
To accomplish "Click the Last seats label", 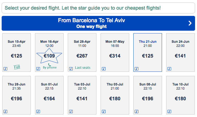I will (83, 68).
